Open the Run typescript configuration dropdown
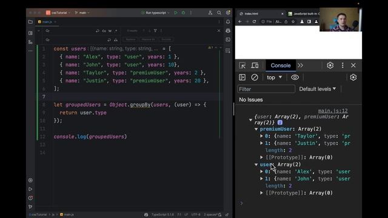 156,13
